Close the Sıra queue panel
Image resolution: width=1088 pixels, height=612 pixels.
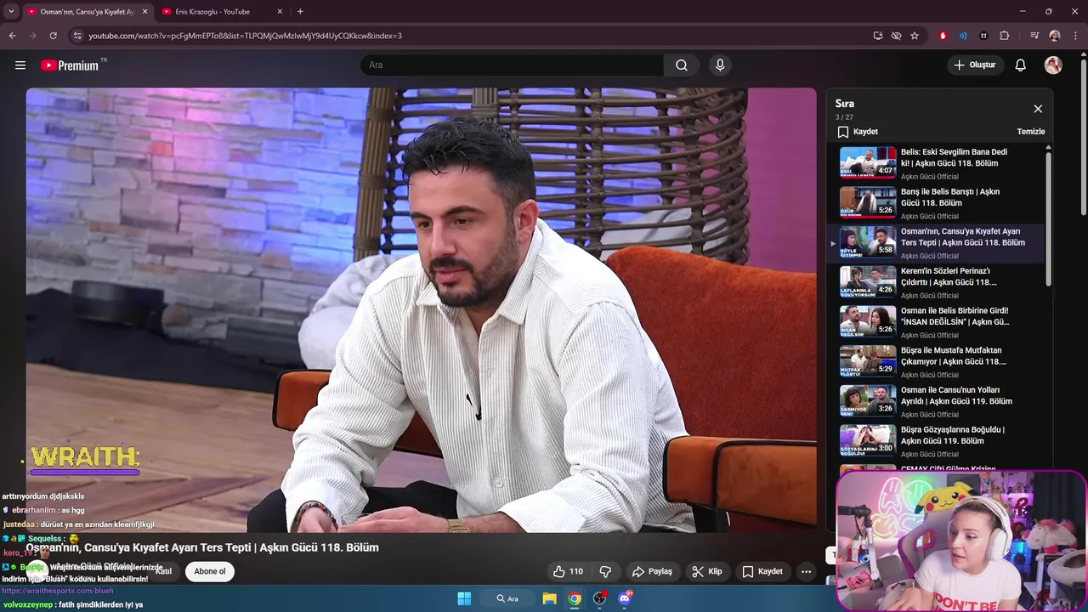coord(1038,109)
